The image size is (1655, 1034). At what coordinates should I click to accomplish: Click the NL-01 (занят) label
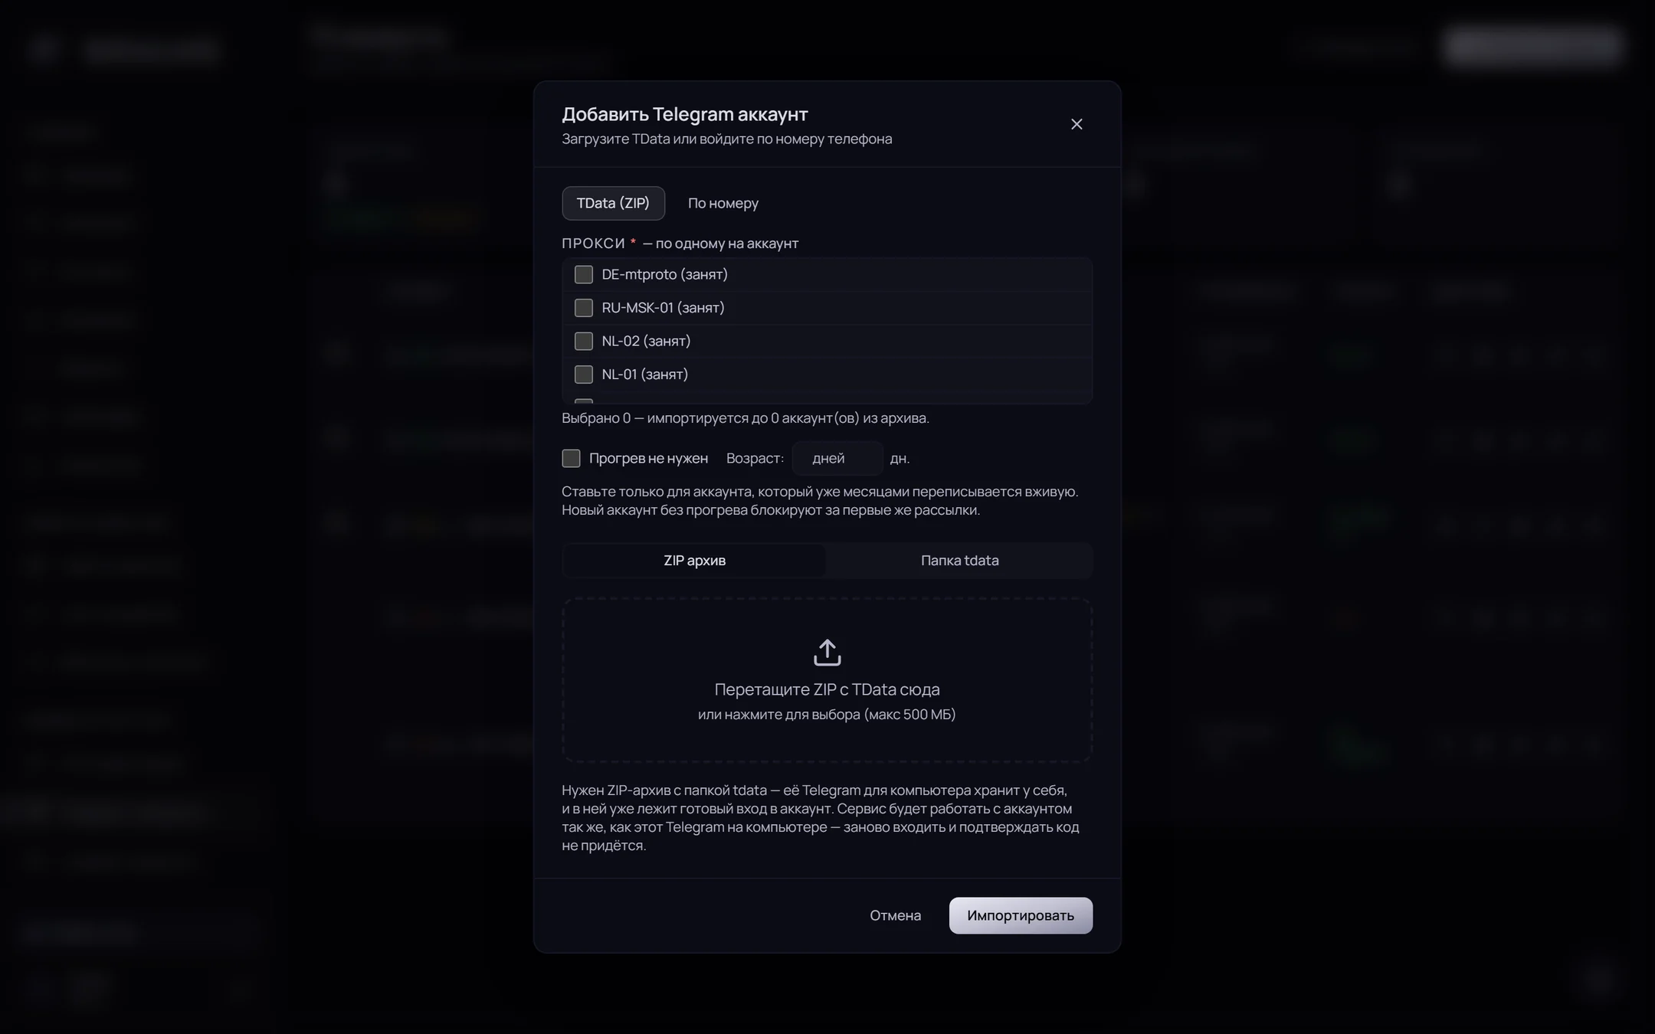[x=644, y=375]
